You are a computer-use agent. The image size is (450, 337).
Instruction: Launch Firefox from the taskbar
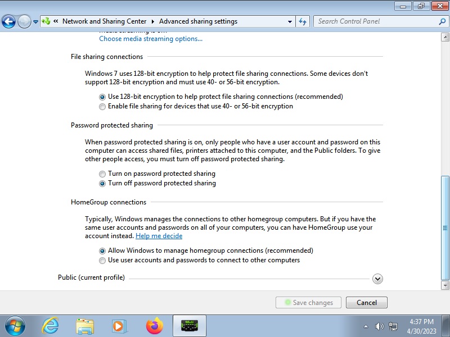154,326
